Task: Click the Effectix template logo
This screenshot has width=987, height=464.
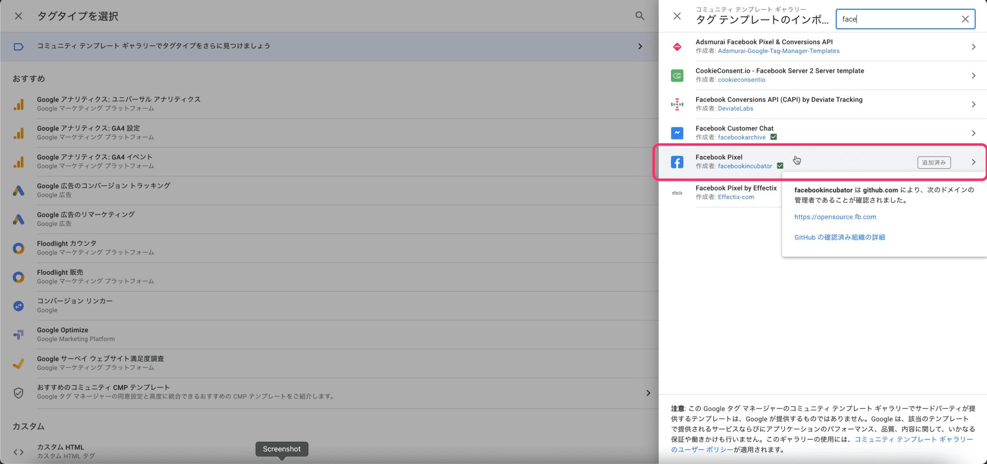Action: pos(677,193)
